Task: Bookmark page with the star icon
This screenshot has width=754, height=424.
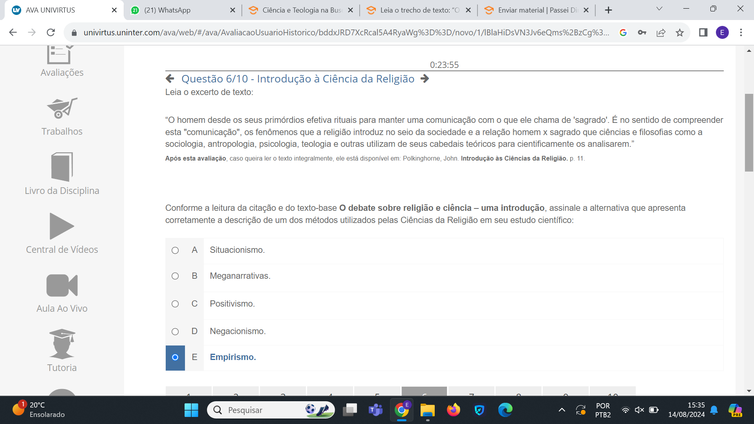Action: [680, 33]
